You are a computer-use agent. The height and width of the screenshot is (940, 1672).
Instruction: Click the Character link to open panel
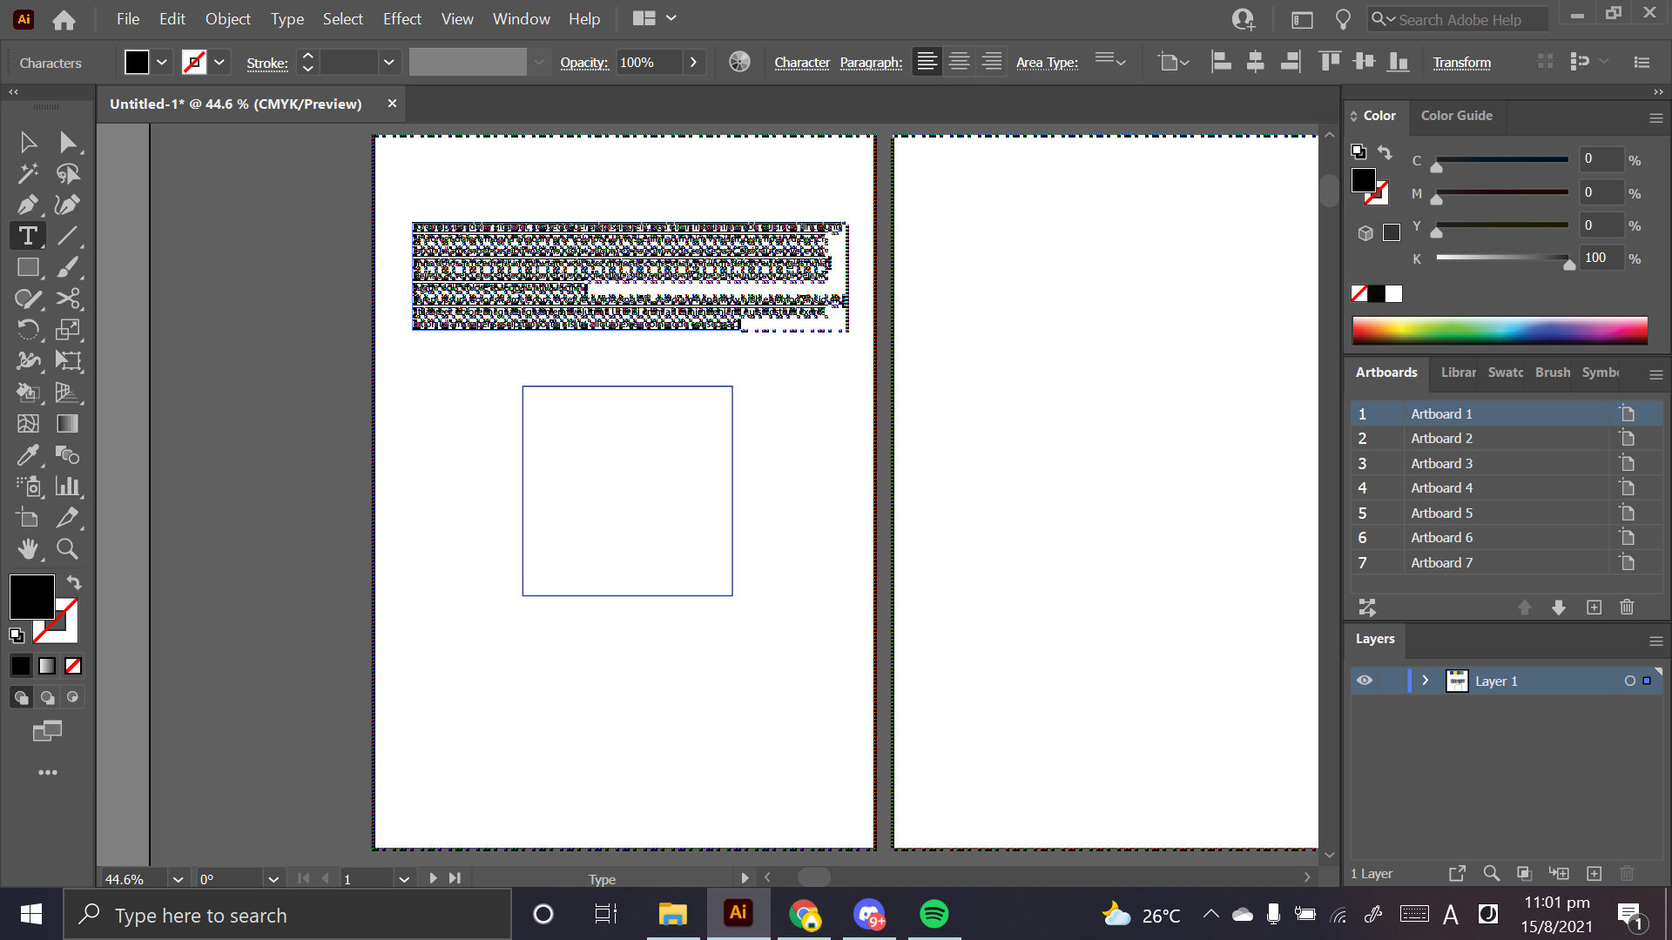click(802, 62)
